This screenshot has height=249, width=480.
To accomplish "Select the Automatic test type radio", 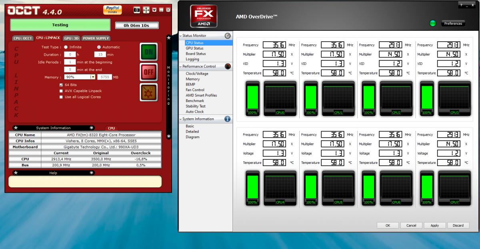I will coord(99,47).
